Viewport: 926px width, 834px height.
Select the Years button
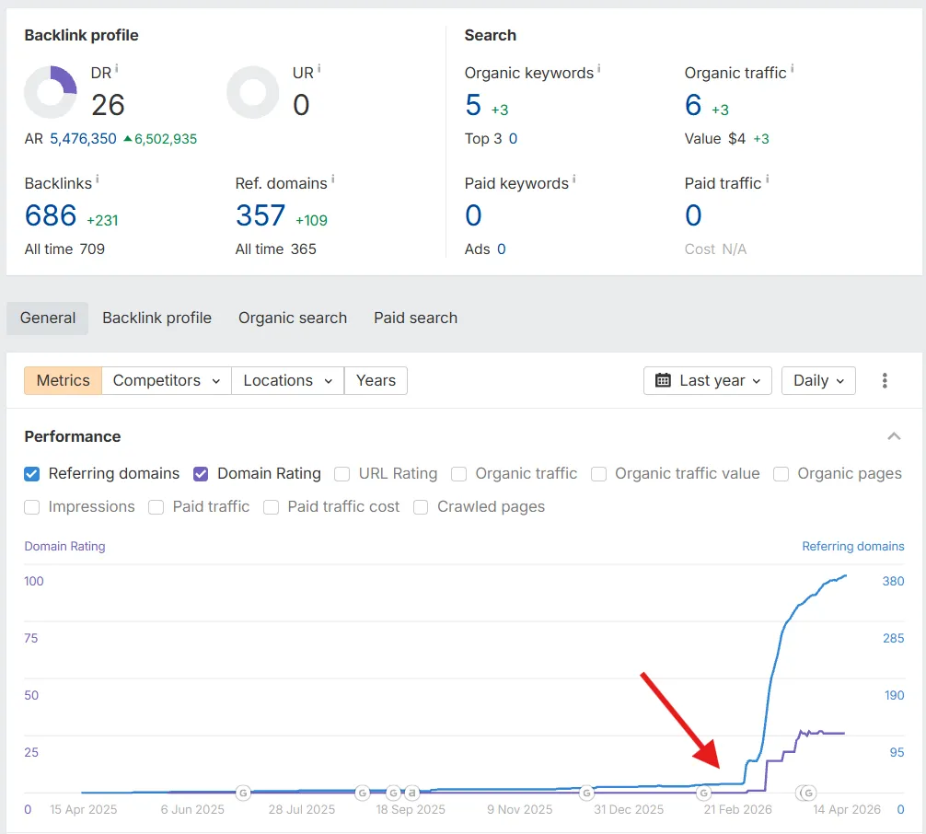click(x=376, y=380)
